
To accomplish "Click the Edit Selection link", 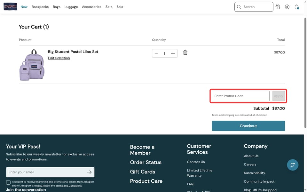I will [x=59, y=58].
